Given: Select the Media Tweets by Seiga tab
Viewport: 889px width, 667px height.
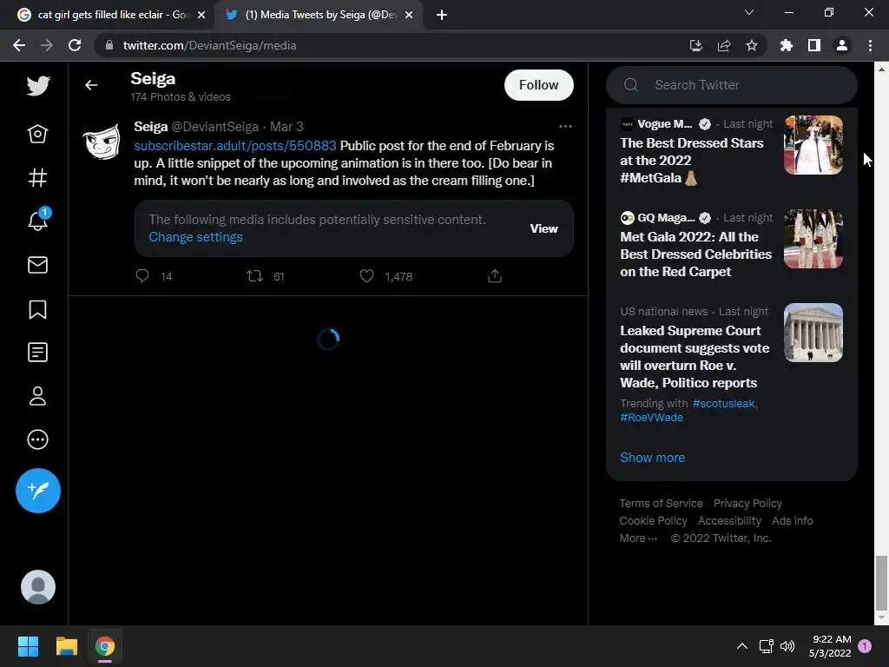Looking at the screenshot, I should tap(318, 15).
